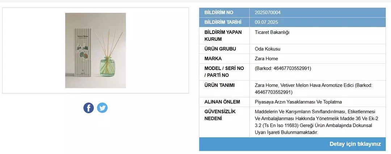
Task: Share the notice on Facebook
Action: coord(89,108)
